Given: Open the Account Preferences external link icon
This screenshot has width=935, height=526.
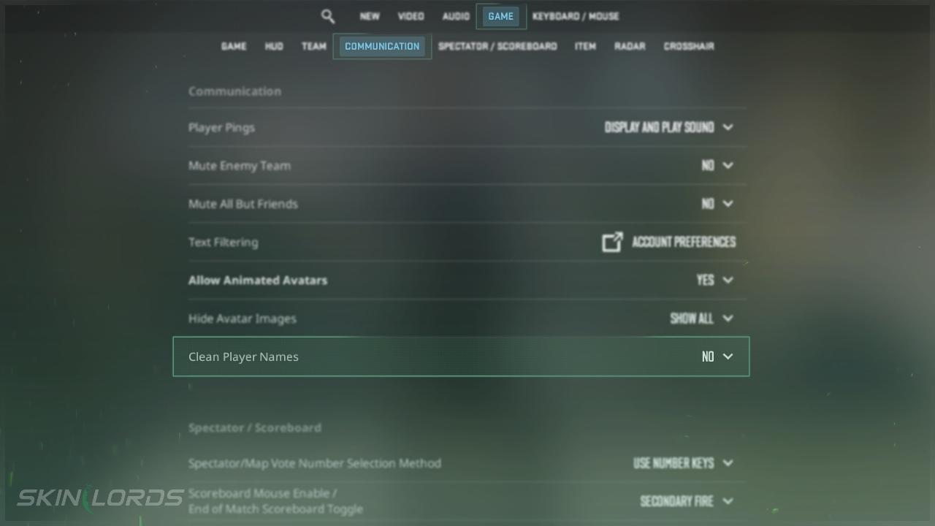Looking at the screenshot, I should [x=612, y=242].
